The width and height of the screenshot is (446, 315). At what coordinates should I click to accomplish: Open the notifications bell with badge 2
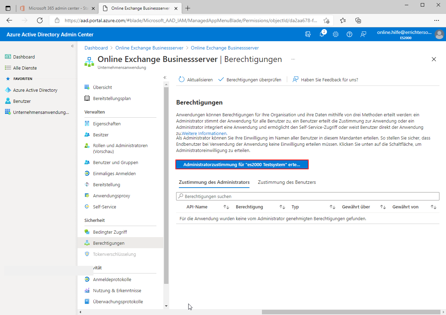pos(322,34)
